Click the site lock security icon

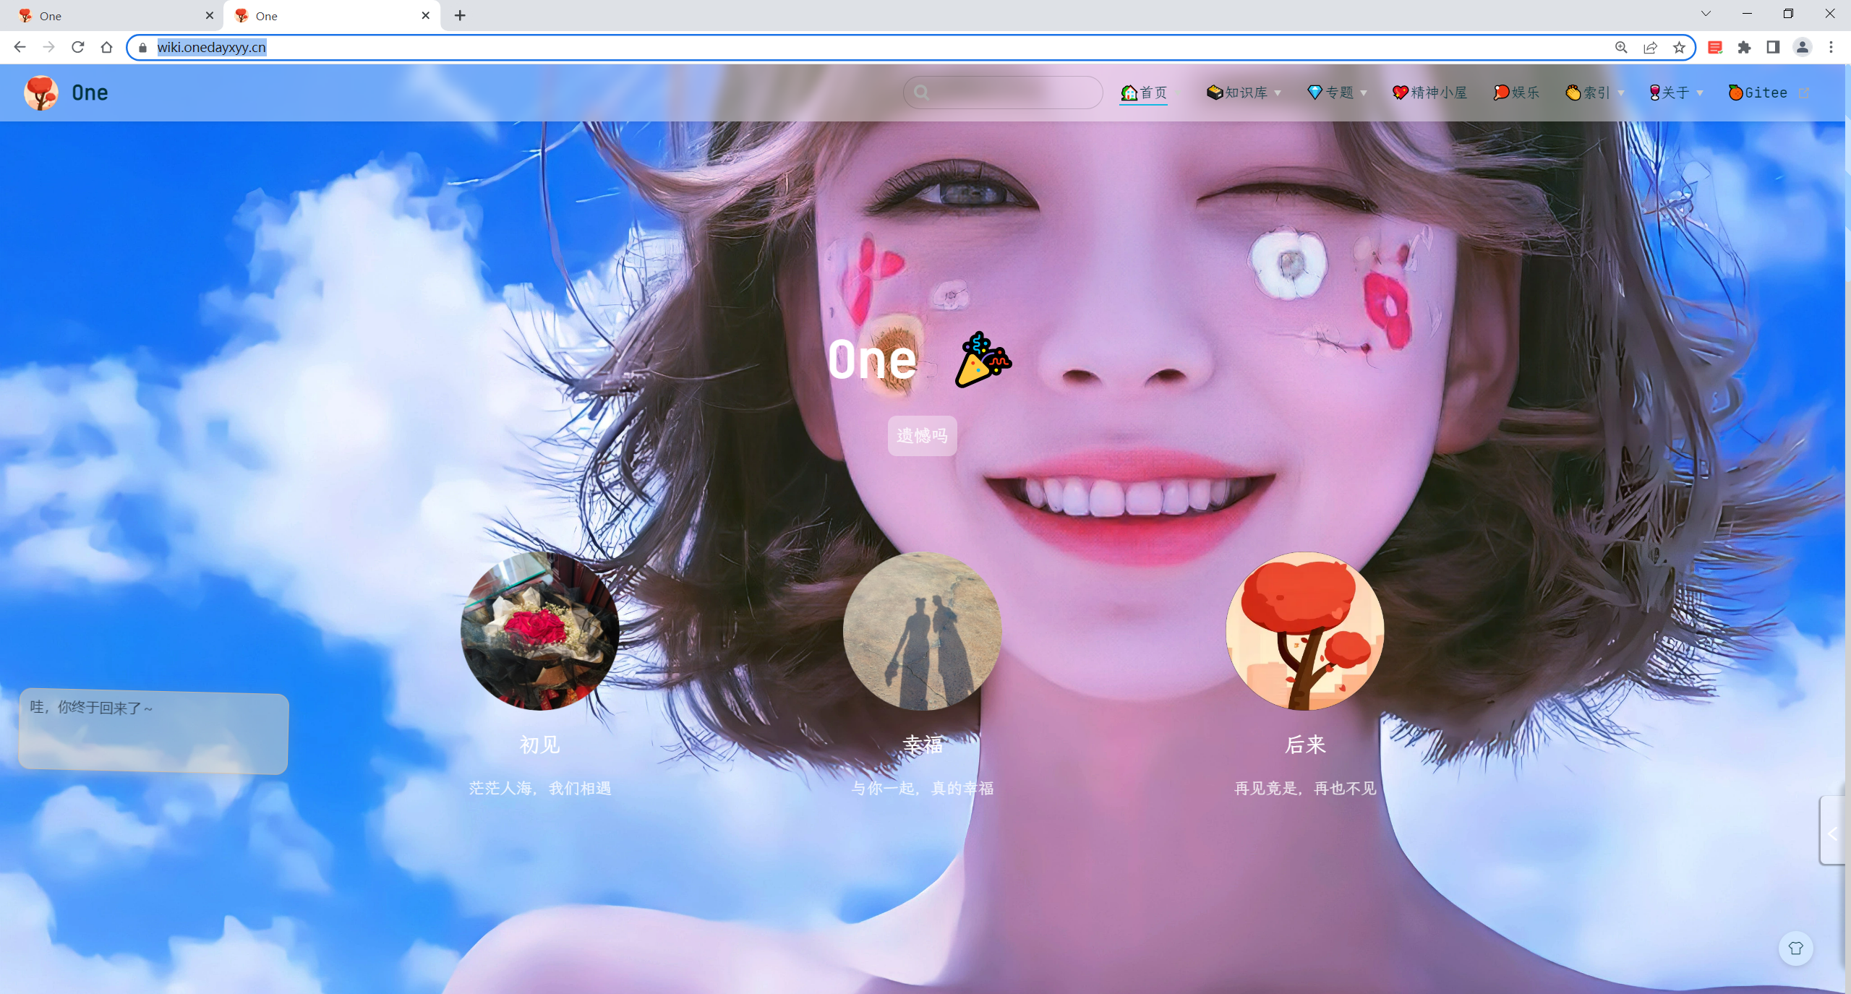coord(142,47)
